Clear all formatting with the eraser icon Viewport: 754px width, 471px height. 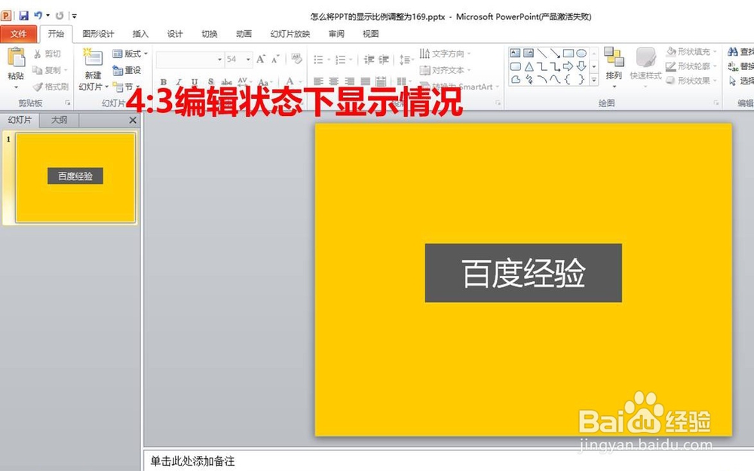point(296,59)
